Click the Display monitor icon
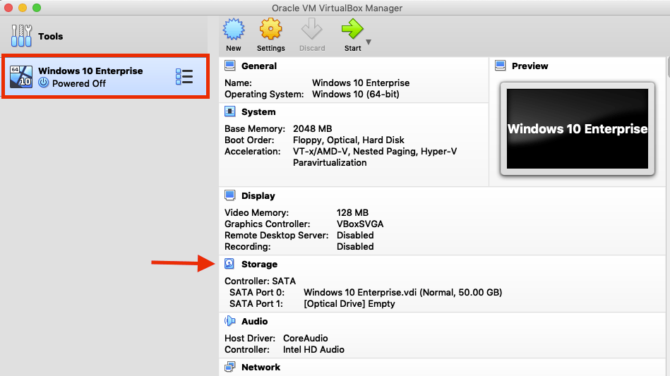The width and height of the screenshot is (670, 376). (x=229, y=195)
